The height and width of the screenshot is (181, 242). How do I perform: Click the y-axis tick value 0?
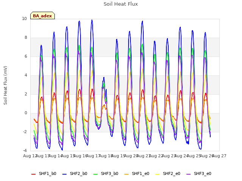(26, 113)
